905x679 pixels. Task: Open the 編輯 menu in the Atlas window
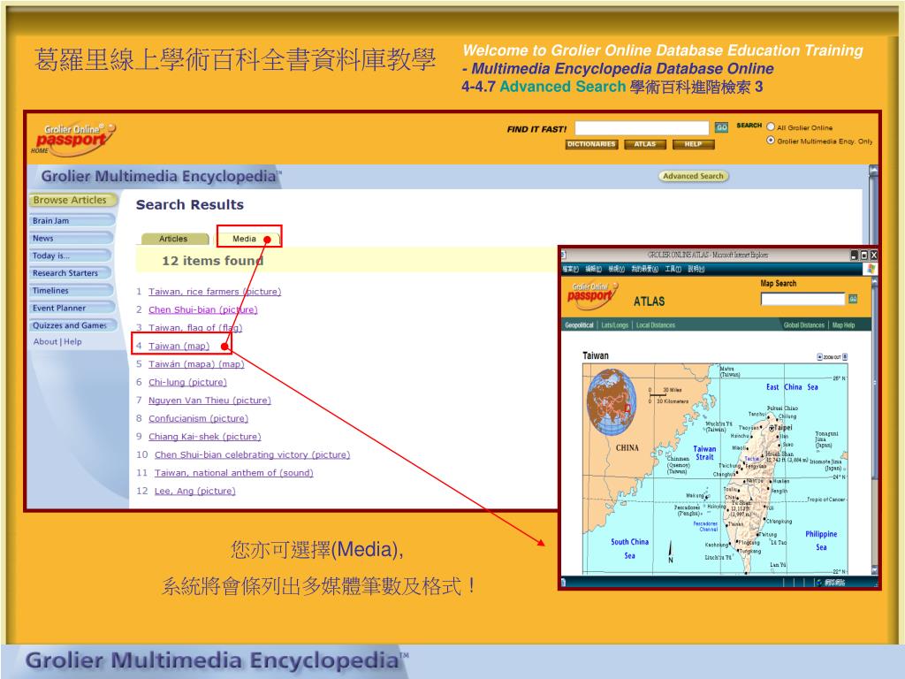click(593, 269)
